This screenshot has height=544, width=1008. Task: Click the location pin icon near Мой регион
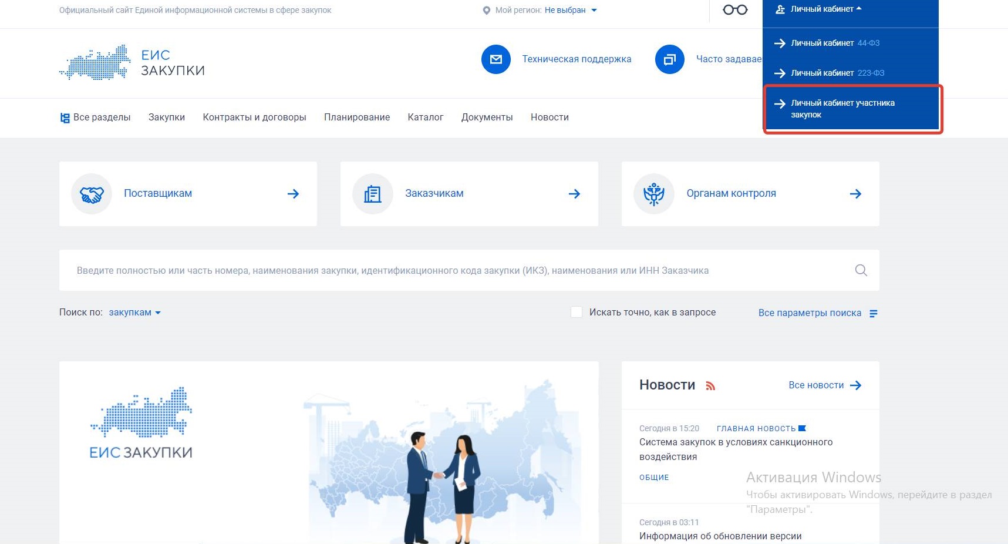pyautogui.click(x=486, y=11)
